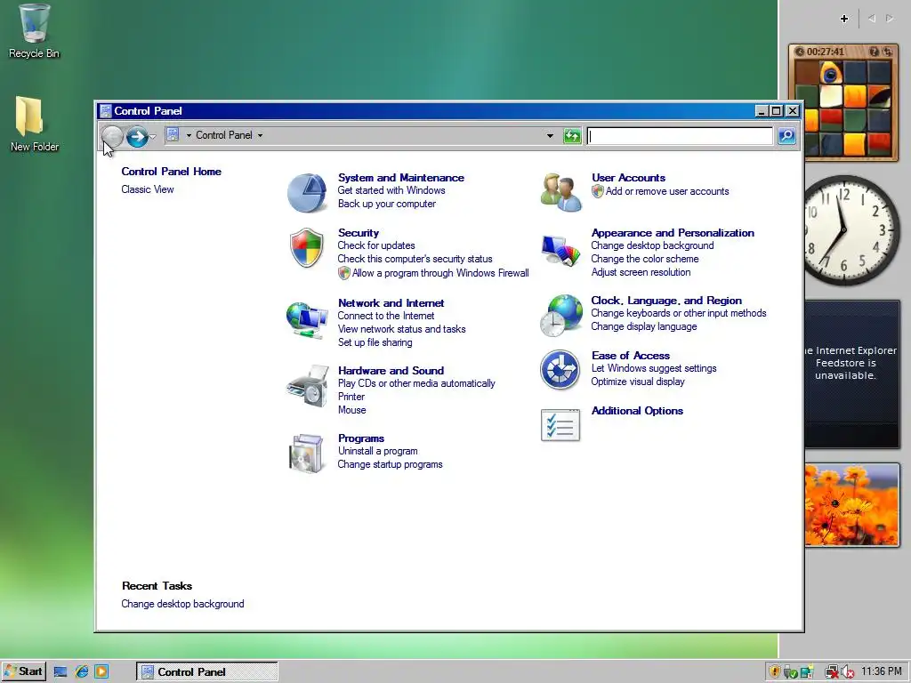Open Allow a program through Windows Firewall
This screenshot has height=683, width=911.
440,273
